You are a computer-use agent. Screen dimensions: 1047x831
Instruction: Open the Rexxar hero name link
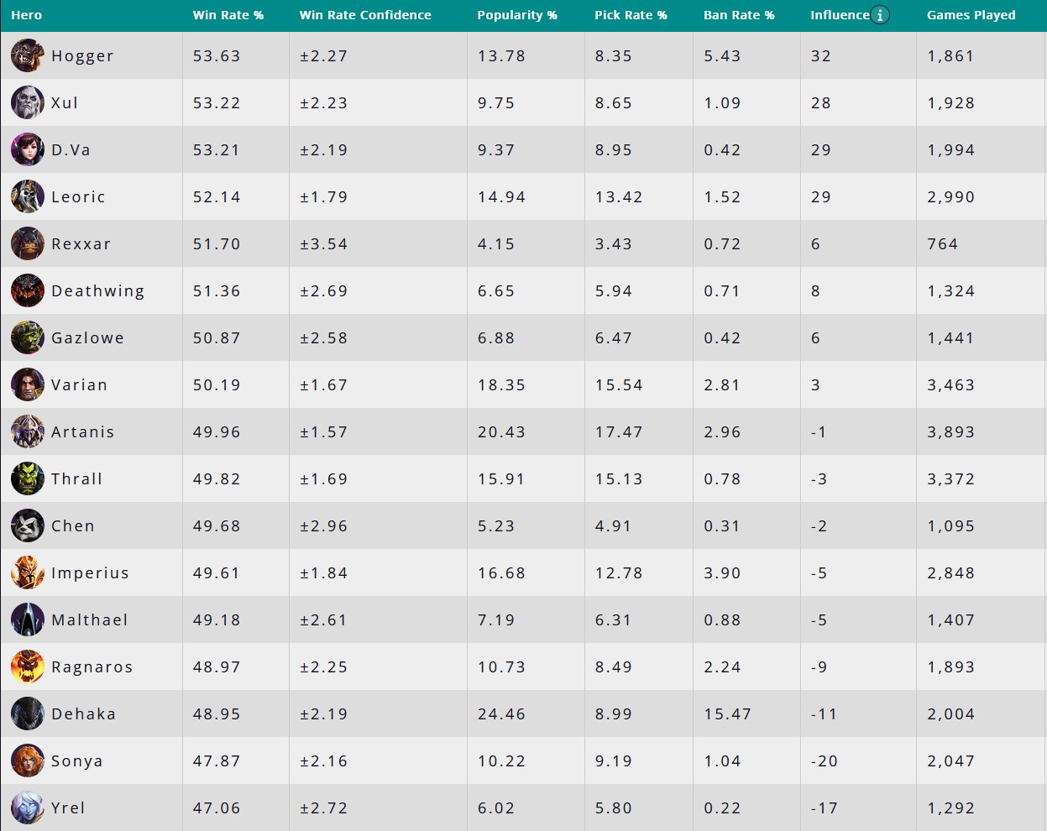[81, 244]
